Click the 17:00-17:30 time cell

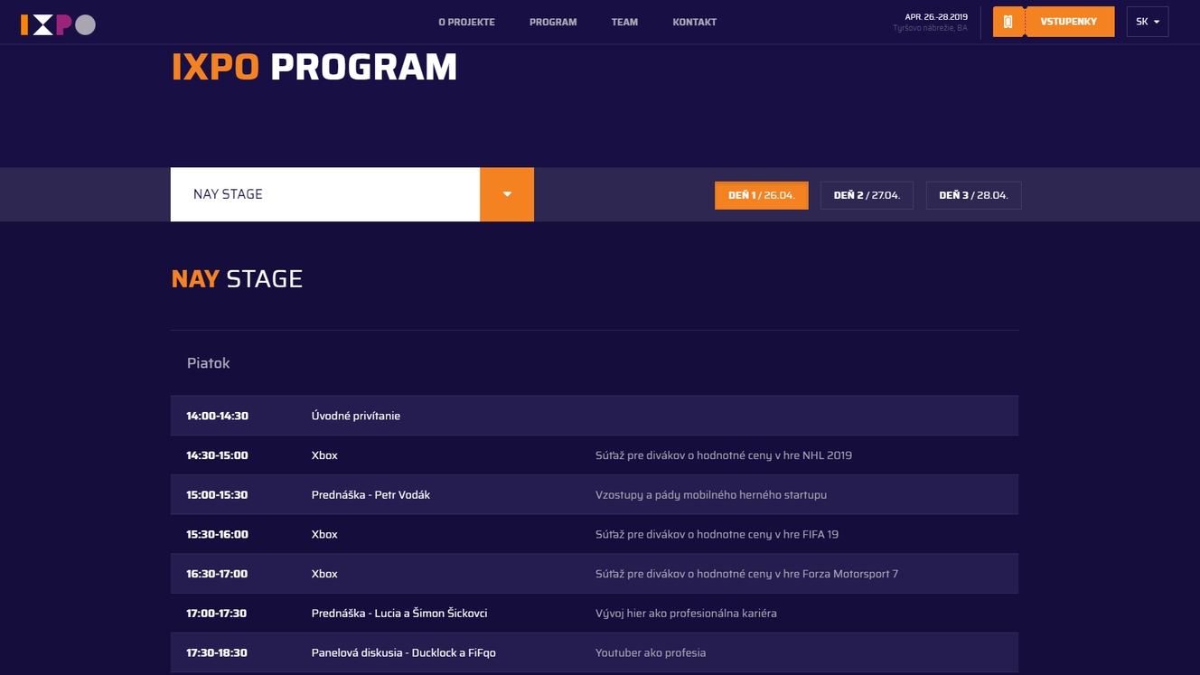click(x=217, y=614)
